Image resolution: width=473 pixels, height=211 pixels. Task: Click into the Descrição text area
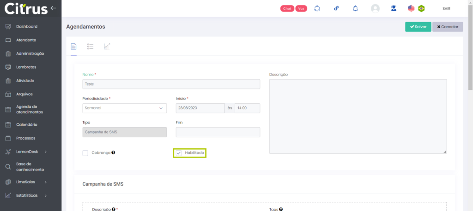(x=358, y=116)
